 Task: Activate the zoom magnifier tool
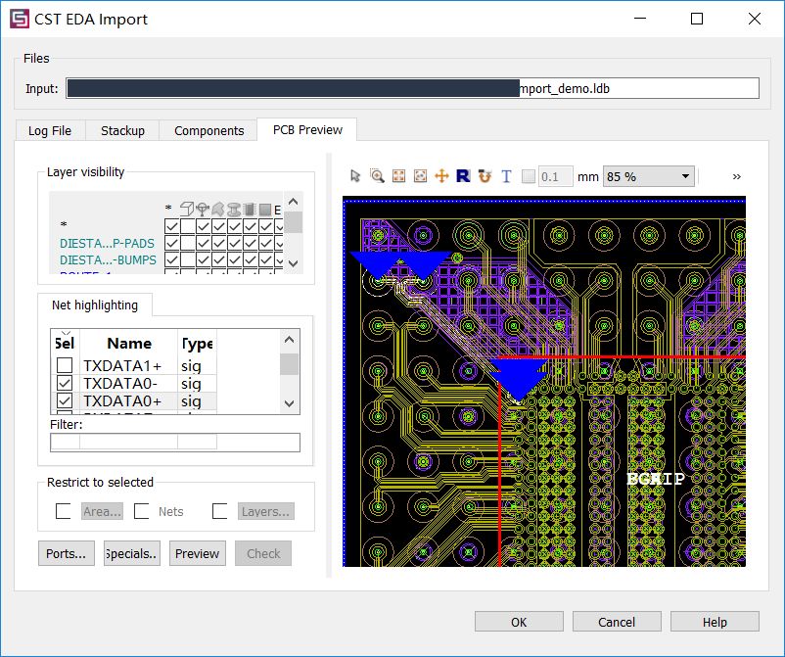(x=377, y=176)
